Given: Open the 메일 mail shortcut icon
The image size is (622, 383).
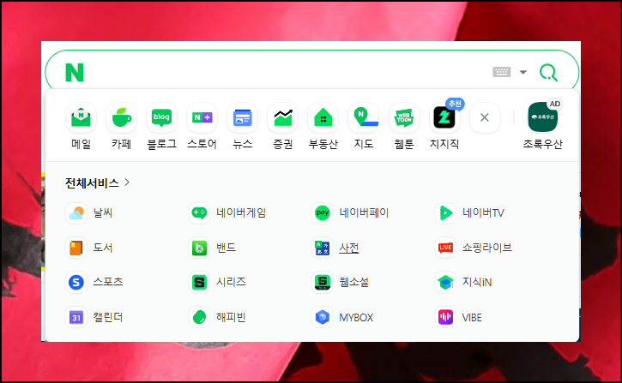Looking at the screenshot, I should tap(81, 117).
